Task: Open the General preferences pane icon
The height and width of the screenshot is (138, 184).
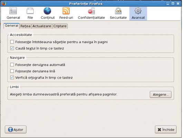Action: 13,11
